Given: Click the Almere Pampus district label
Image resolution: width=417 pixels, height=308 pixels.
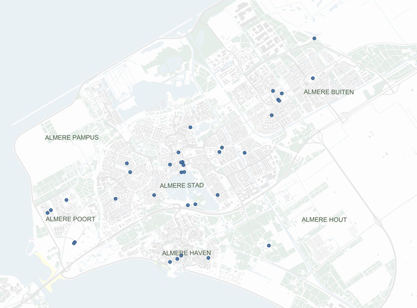Looking at the screenshot, I should coord(72,138).
